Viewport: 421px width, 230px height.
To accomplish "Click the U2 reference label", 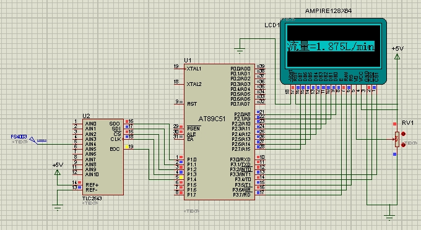I will pos(86,116).
